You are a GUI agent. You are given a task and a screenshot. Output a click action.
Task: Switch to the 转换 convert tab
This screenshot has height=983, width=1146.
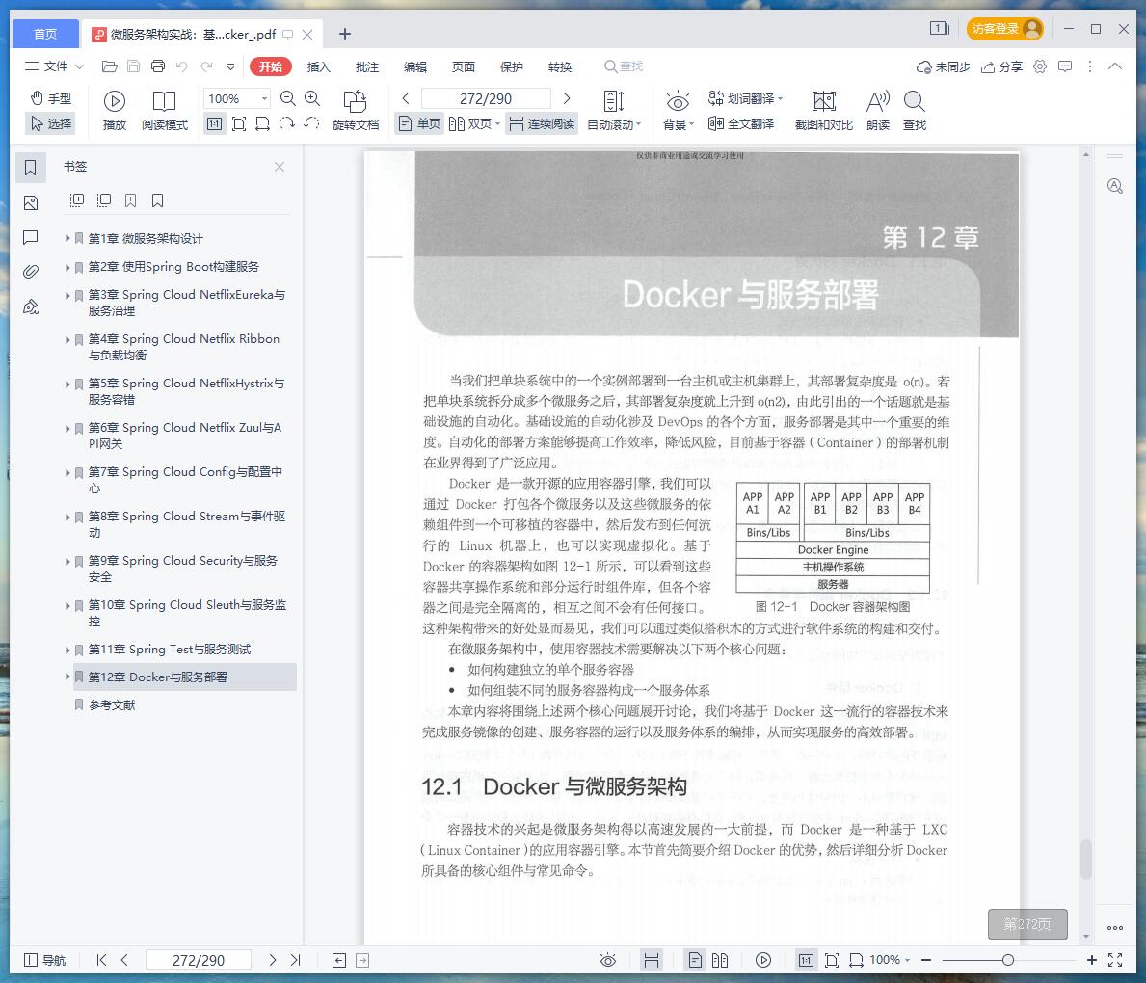pyautogui.click(x=560, y=66)
